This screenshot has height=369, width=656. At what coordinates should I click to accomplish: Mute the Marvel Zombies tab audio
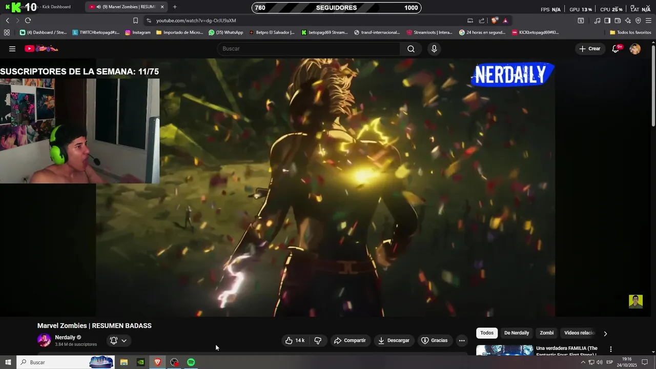98,7
